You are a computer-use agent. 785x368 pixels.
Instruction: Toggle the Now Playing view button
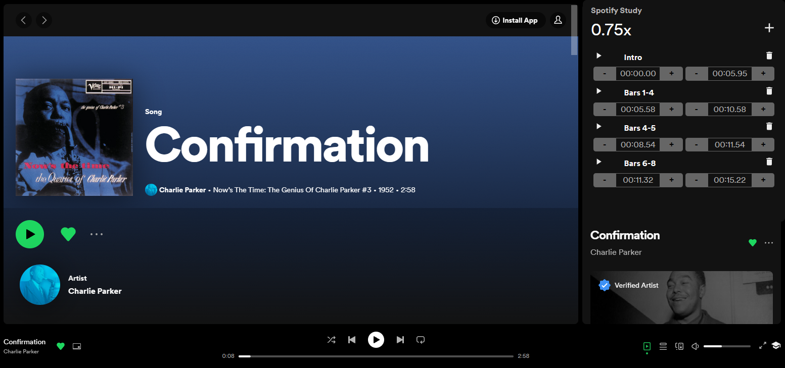647,346
